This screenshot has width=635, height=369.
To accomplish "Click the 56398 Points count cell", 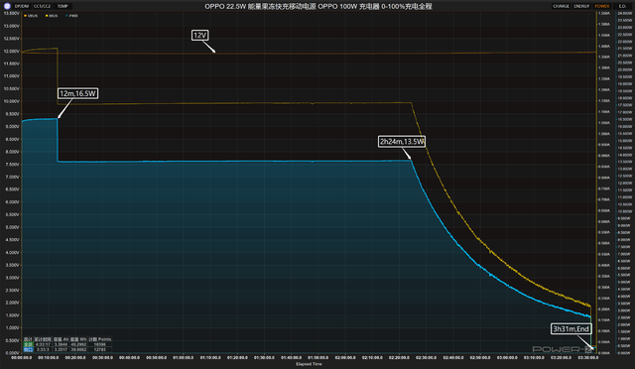I will tap(99, 344).
